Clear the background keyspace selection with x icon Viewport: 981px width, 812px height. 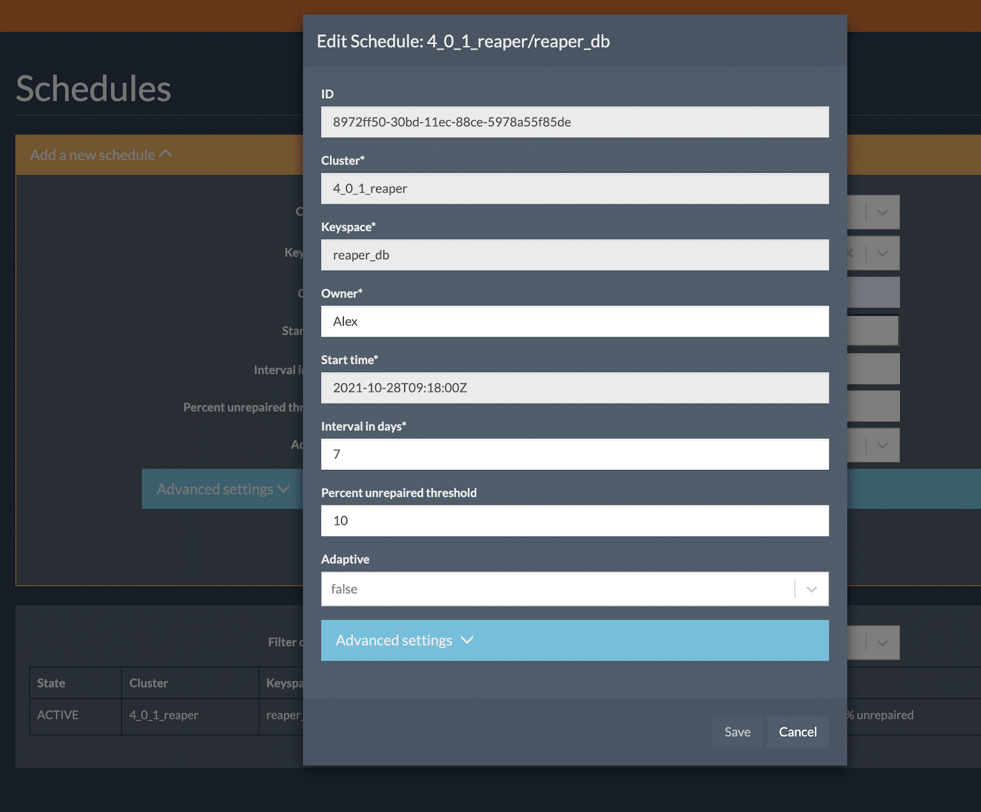pyautogui.click(x=850, y=253)
